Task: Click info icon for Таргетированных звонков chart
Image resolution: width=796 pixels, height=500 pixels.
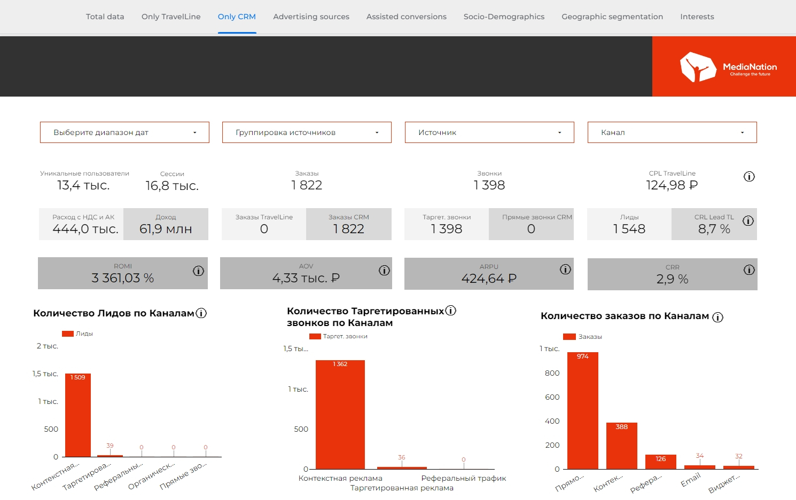Action: click(x=451, y=311)
